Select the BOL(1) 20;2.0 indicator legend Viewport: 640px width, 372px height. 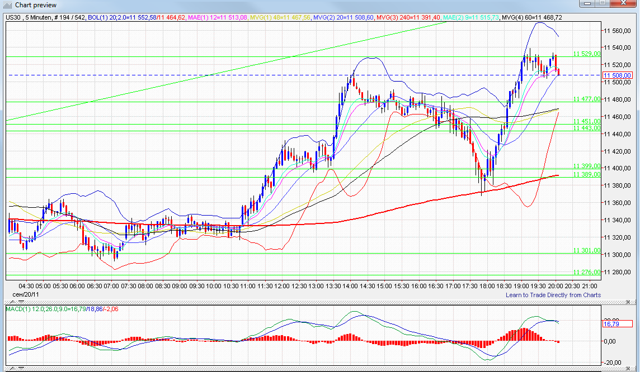(x=138, y=17)
